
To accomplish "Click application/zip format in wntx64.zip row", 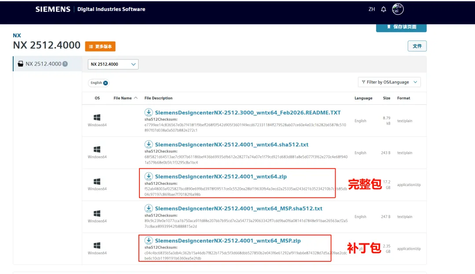I will pyautogui.click(x=409, y=185).
